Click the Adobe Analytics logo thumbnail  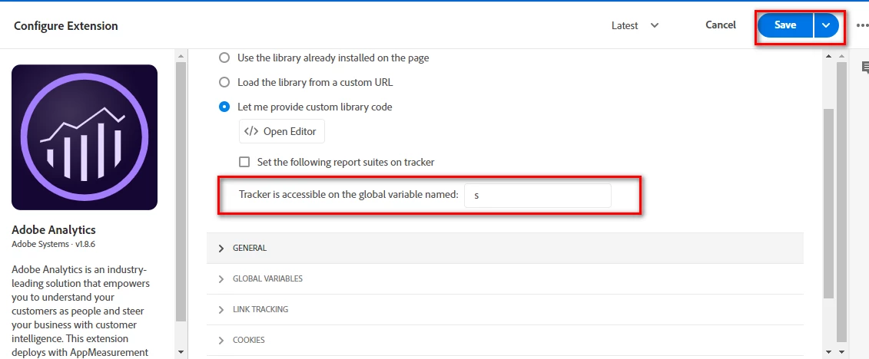85,137
